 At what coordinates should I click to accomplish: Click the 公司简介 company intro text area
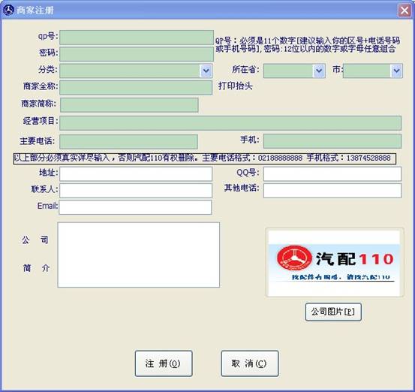pyautogui.click(x=138, y=255)
